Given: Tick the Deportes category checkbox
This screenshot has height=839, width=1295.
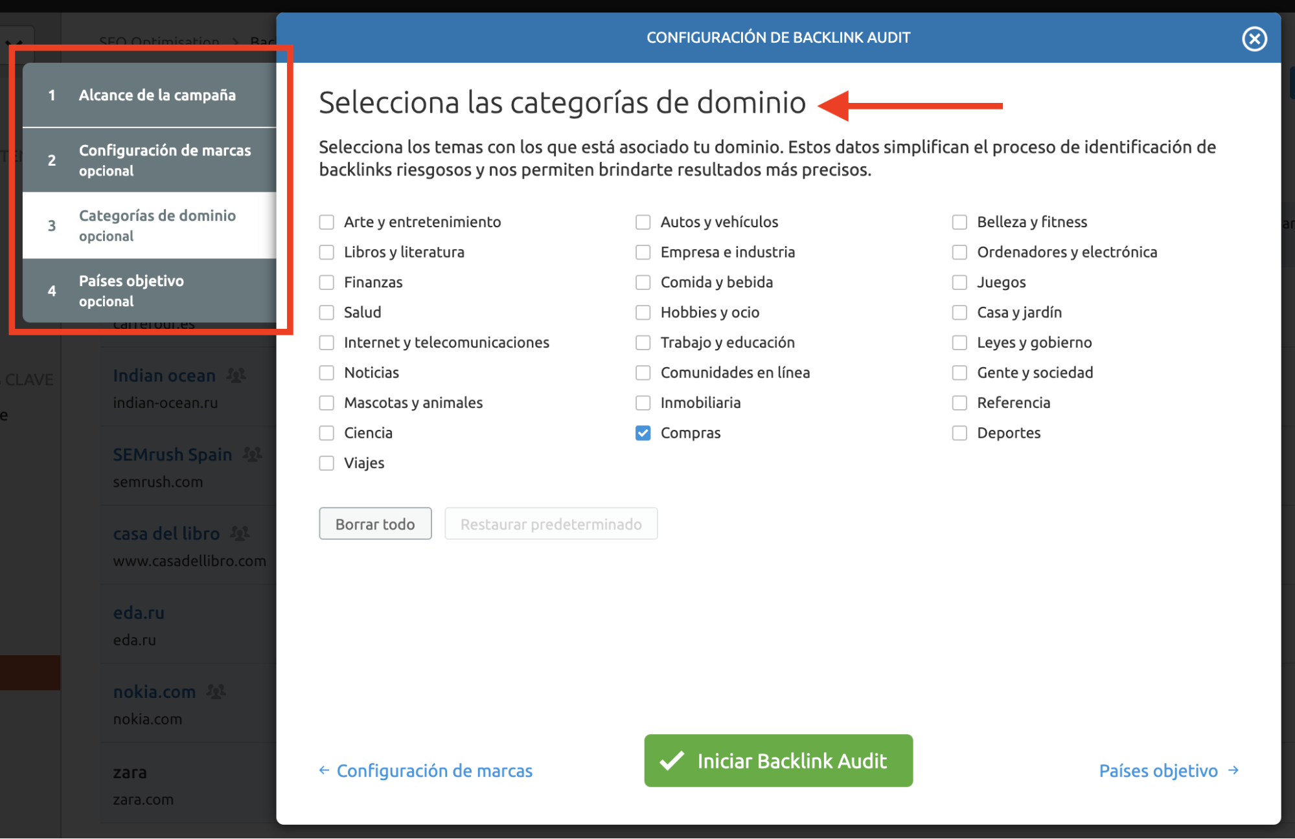Looking at the screenshot, I should pyautogui.click(x=959, y=433).
